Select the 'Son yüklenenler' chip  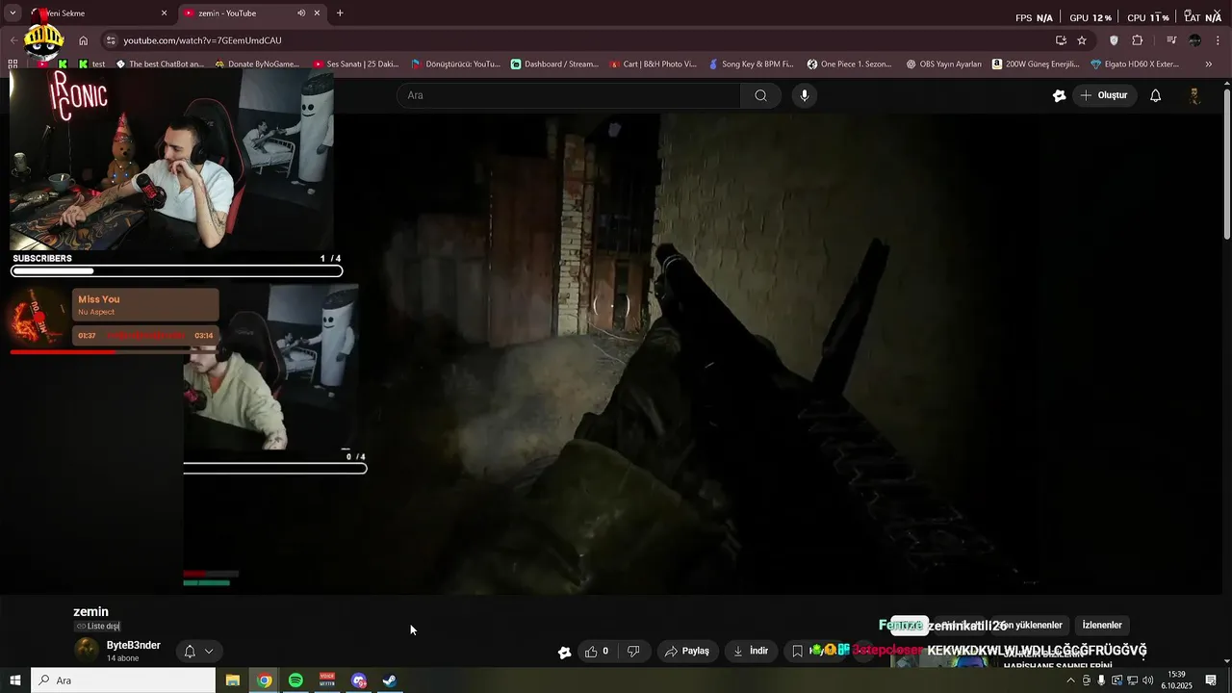1029,626
